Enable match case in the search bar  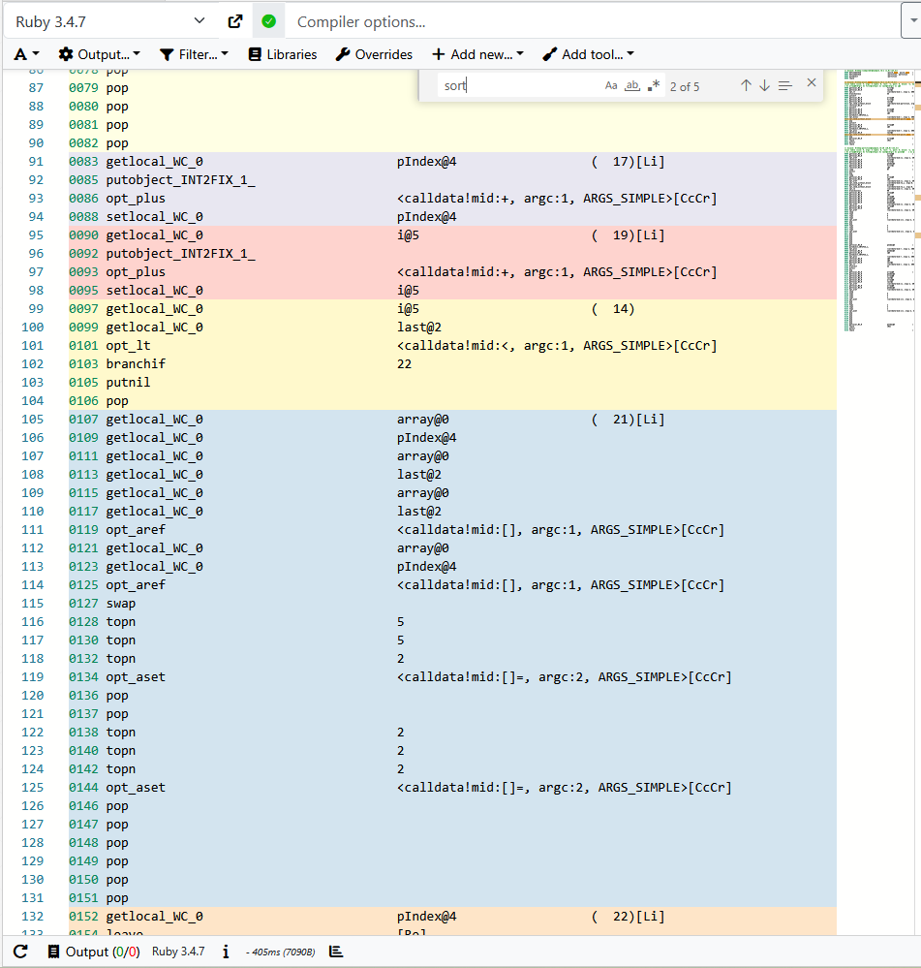click(x=611, y=85)
